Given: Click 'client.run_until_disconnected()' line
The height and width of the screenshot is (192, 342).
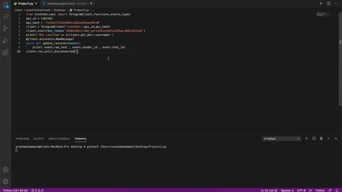Looking at the screenshot, I should (x=52, y=52).
